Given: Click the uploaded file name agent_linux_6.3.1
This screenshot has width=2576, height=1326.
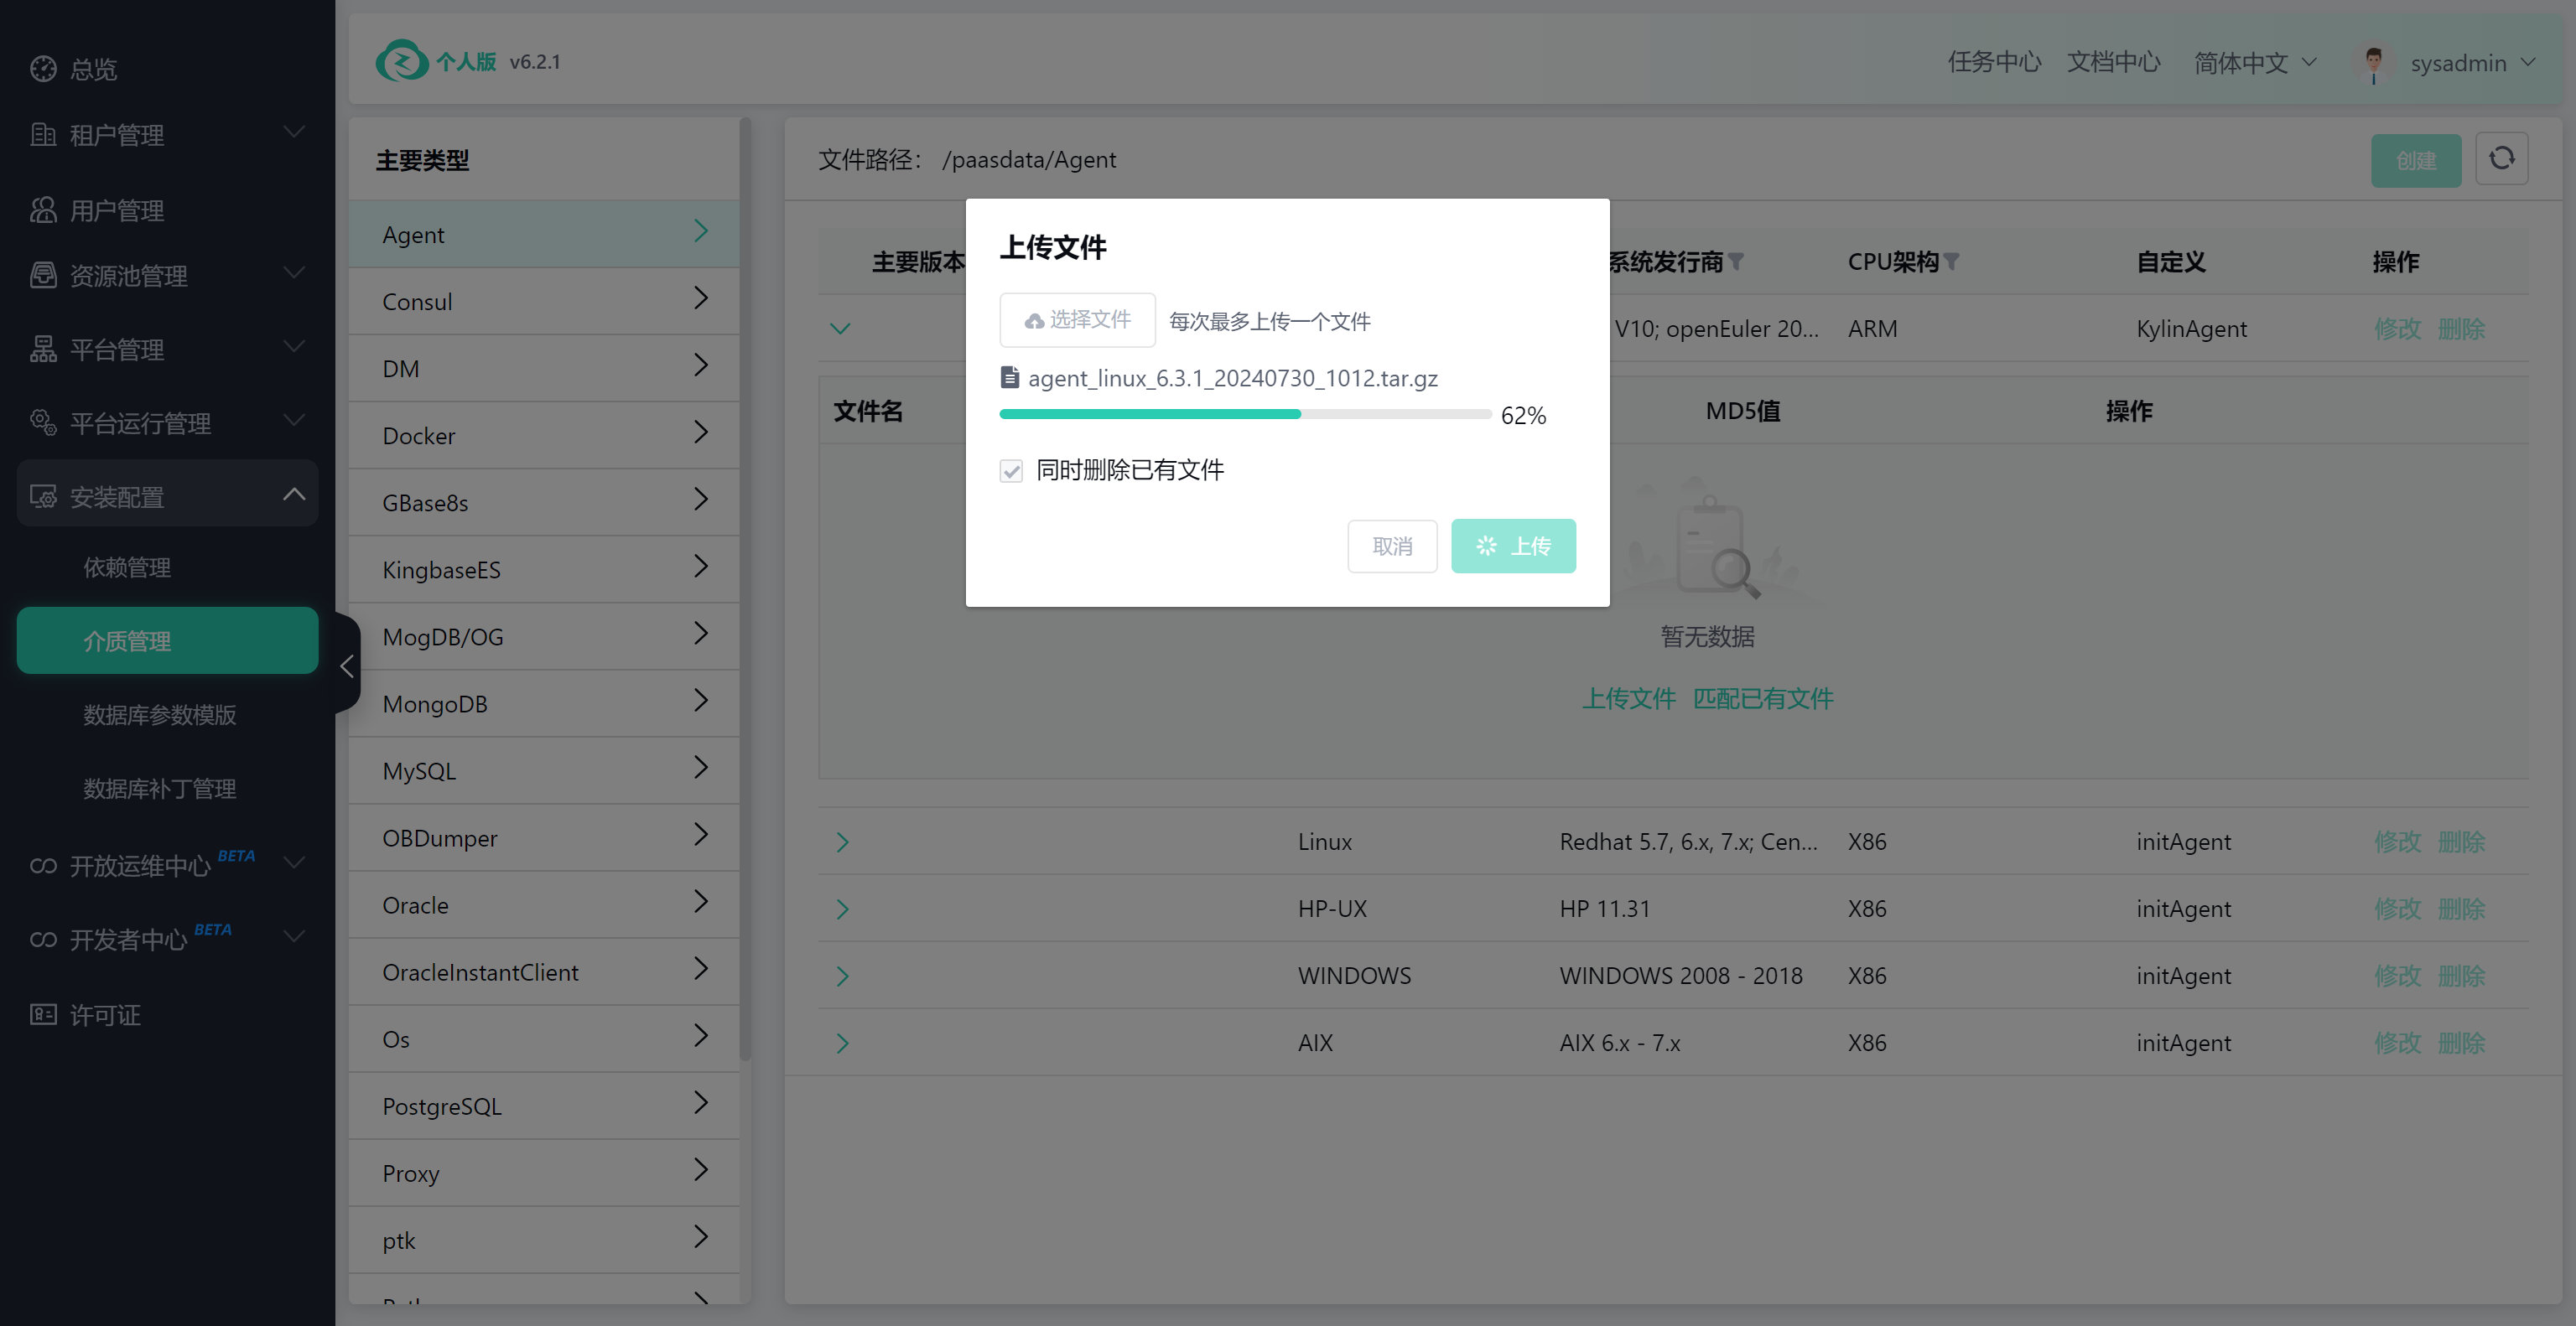Looking at the screenshot, I should pyautogui.click(x=1232, y=378).
